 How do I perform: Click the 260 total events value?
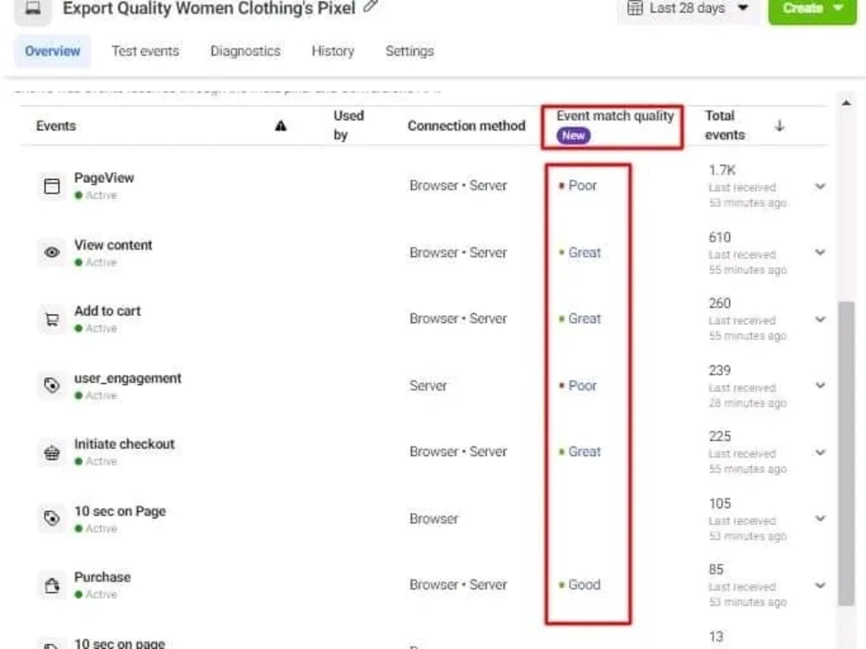click(720, 304)
